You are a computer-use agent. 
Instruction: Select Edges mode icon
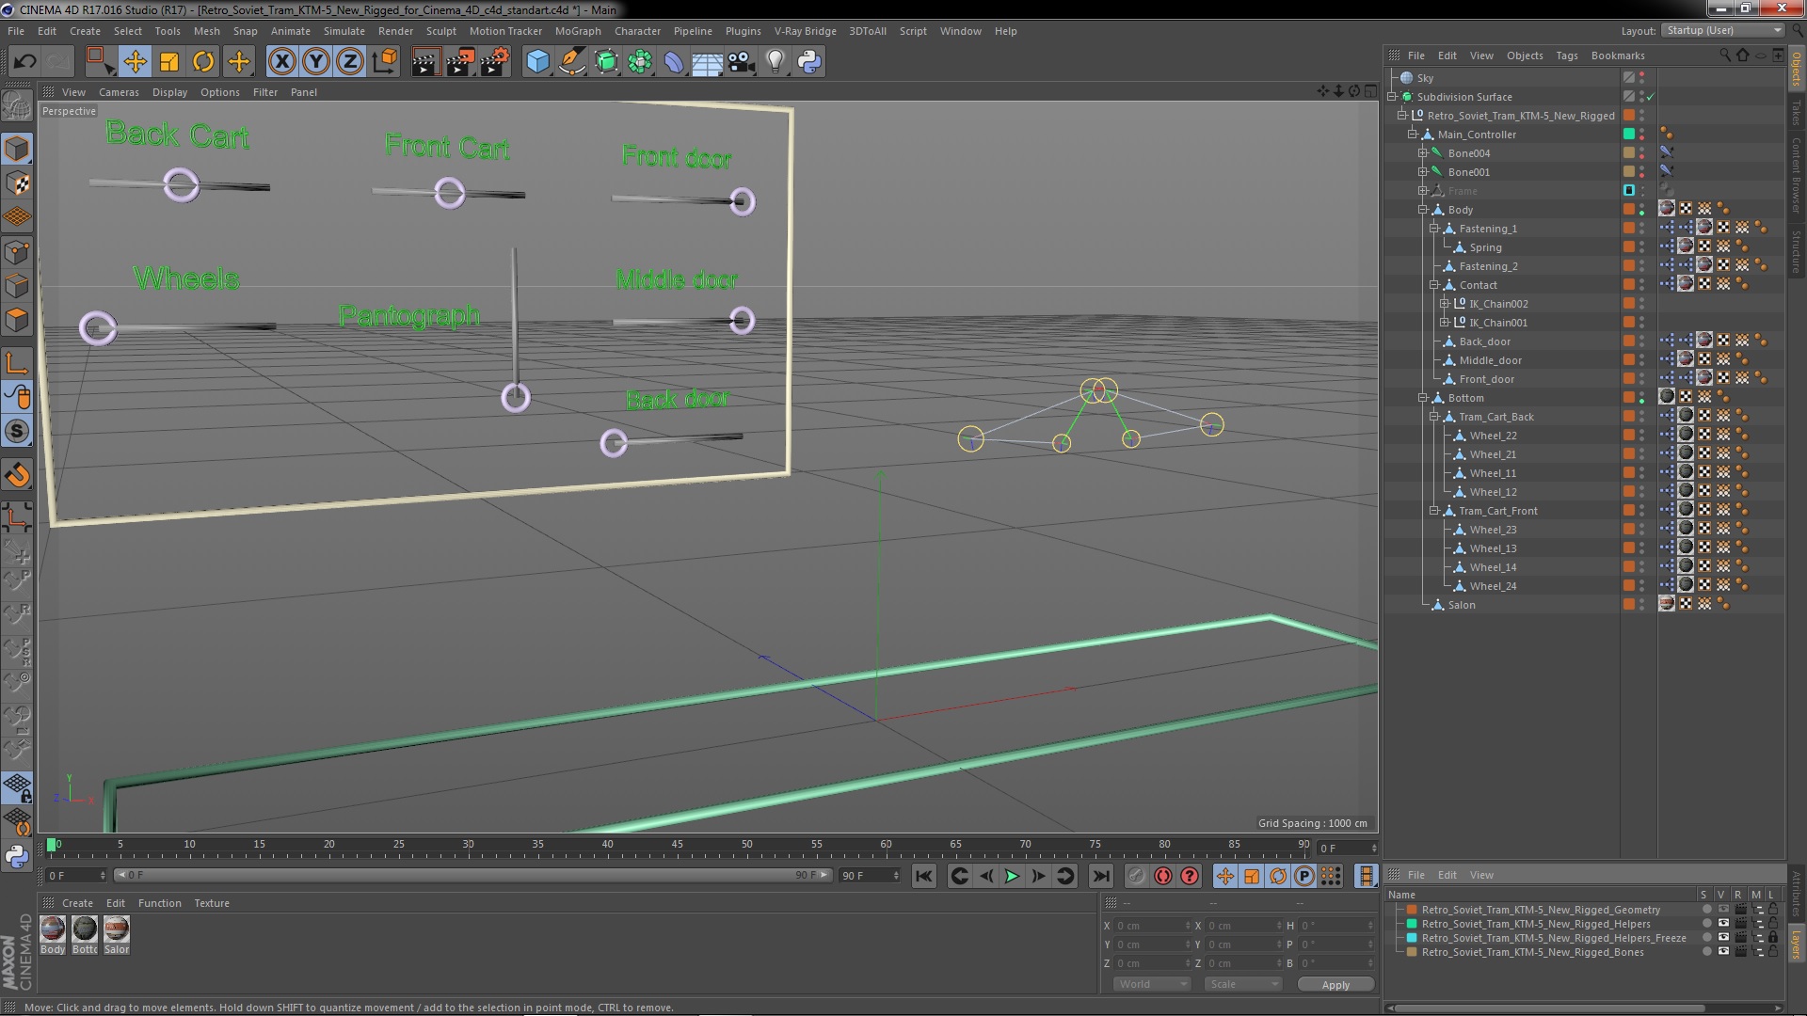pyautogui.click(x=17, y=286)
